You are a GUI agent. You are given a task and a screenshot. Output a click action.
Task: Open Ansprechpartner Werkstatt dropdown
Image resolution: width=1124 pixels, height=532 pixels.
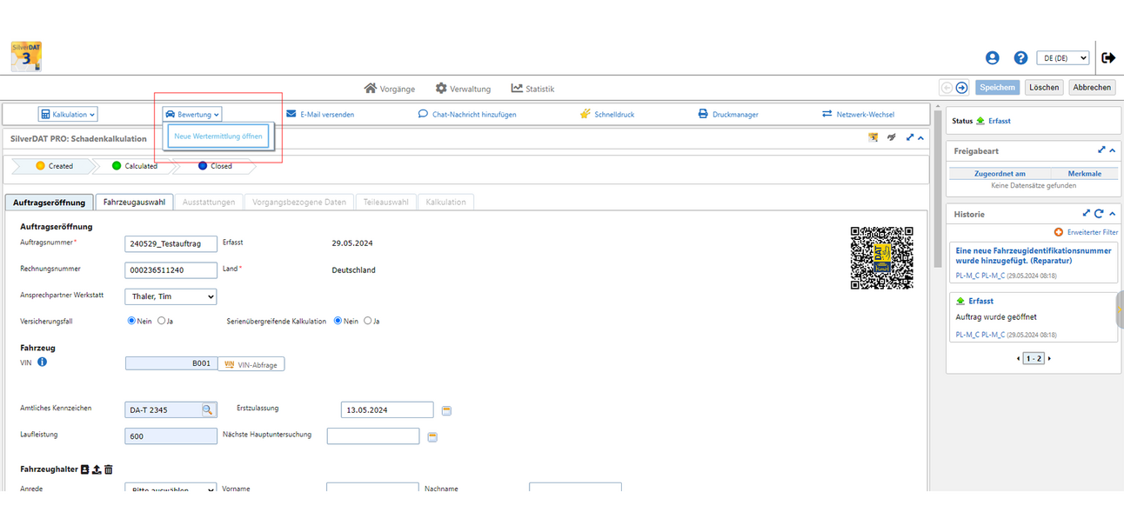(171, 296)
